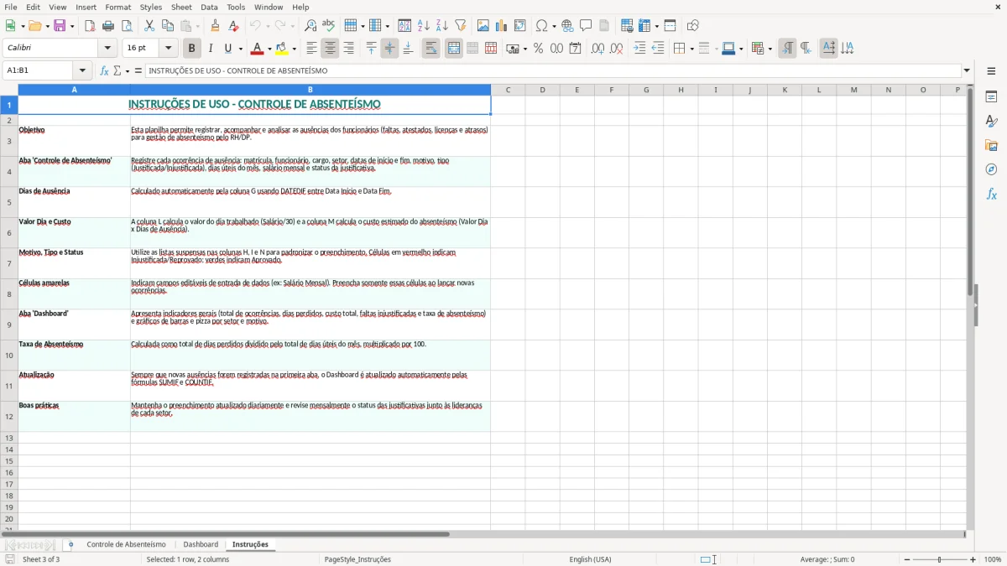Toggle Underline formatting
1007x566 pixels.
click(x=227, y=49)
